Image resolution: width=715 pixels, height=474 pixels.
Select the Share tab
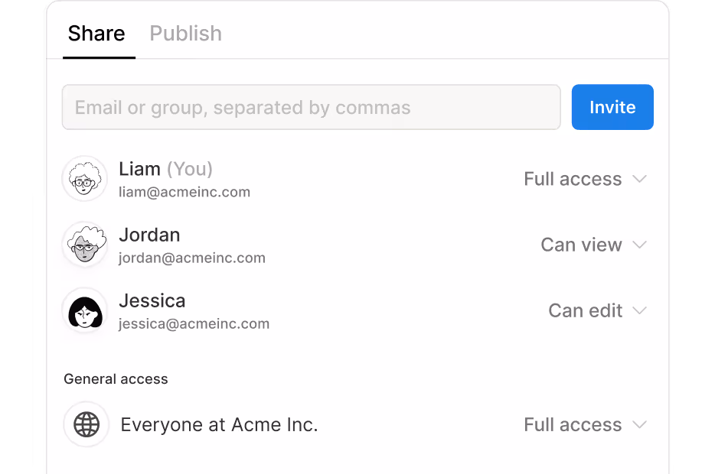(x=96, y=34)
